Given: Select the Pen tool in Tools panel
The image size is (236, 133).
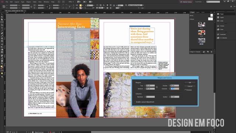Looking at the screenshot, I should pos(2,33).
